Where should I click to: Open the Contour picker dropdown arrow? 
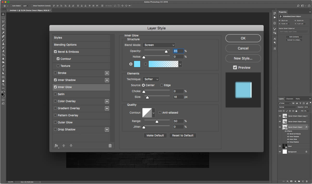pos(153,113)
